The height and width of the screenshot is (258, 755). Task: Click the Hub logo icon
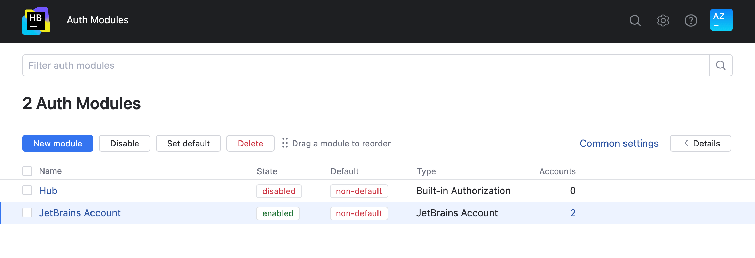point(36,21)
